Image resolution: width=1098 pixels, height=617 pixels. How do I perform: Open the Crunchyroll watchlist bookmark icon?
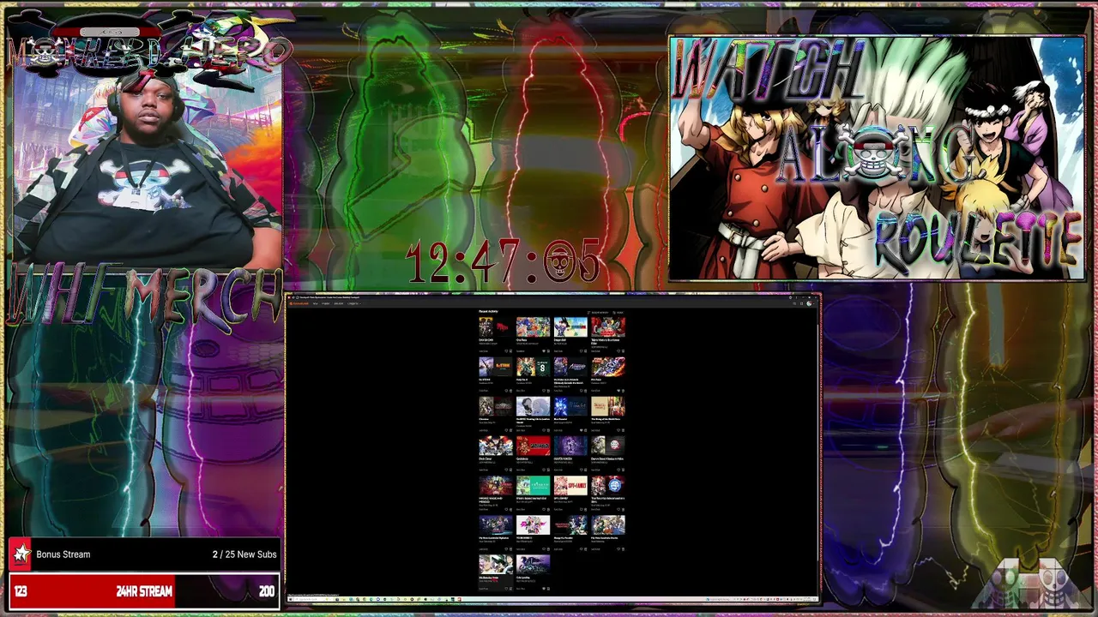801,303
